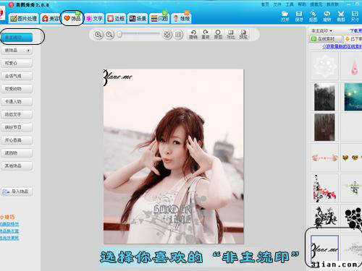Click the zoom out magnifier icon
Image resolution: width=362 pixels, height=271 pixels.
109,35
